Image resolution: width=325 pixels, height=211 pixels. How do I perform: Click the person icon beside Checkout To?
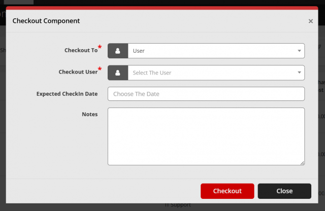pyautogui.click(x=118, y=51)
